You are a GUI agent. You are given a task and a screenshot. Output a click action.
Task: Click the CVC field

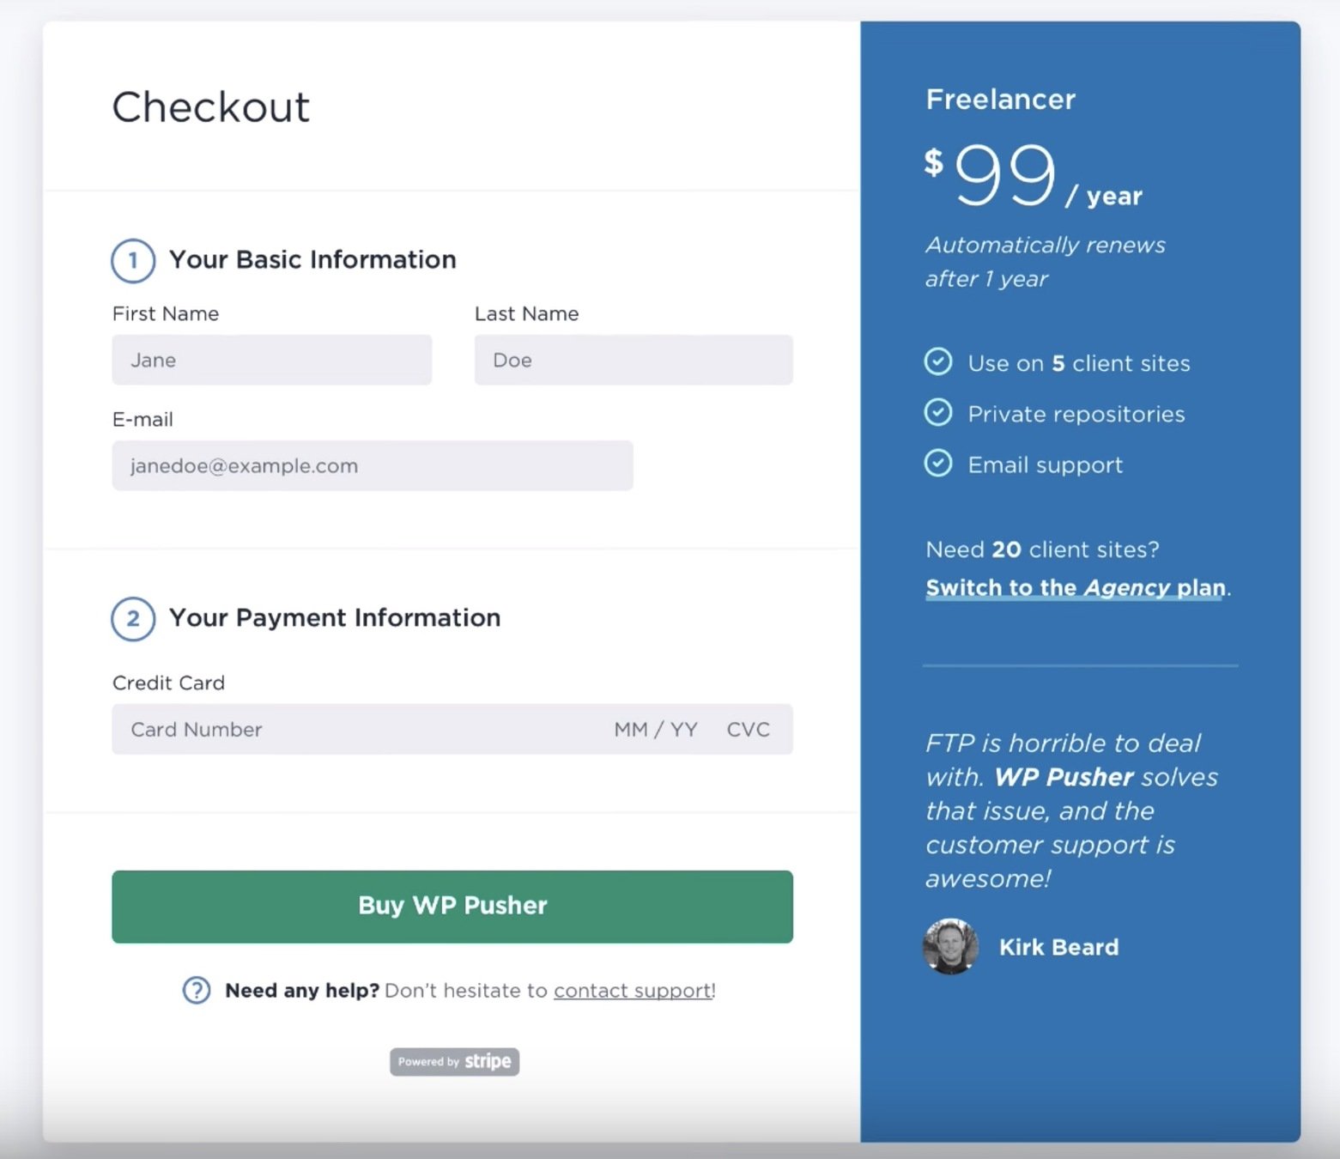coord(749,729)
